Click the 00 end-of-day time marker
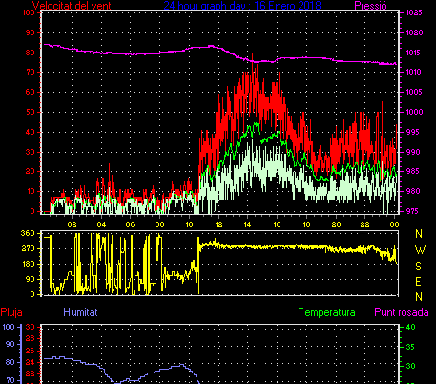 [x=394, y=224]
